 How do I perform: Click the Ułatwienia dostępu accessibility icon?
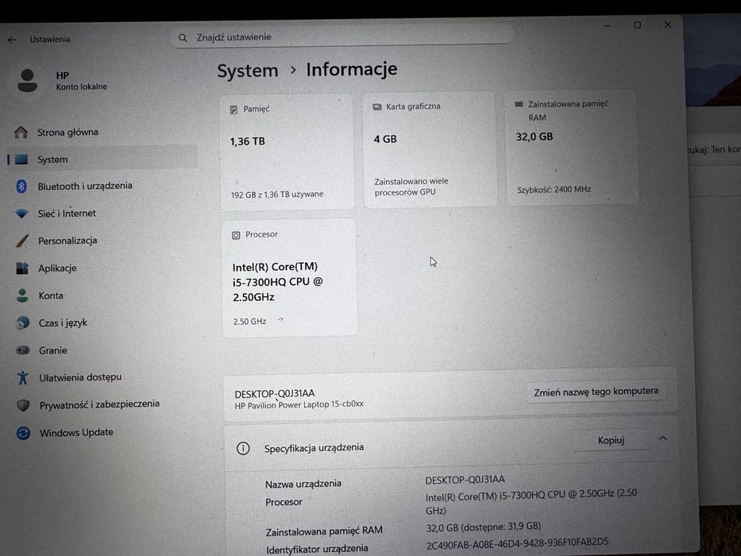pyautogui.click(x=23, y=378)
